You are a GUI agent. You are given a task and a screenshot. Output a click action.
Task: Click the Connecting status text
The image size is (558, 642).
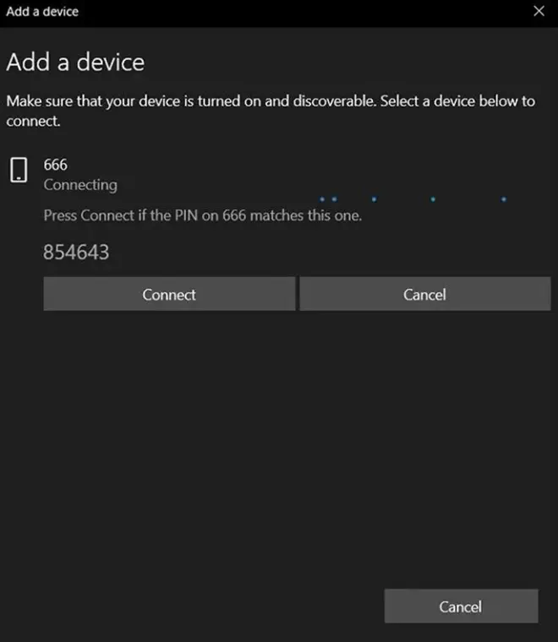(x=80, y=185)
